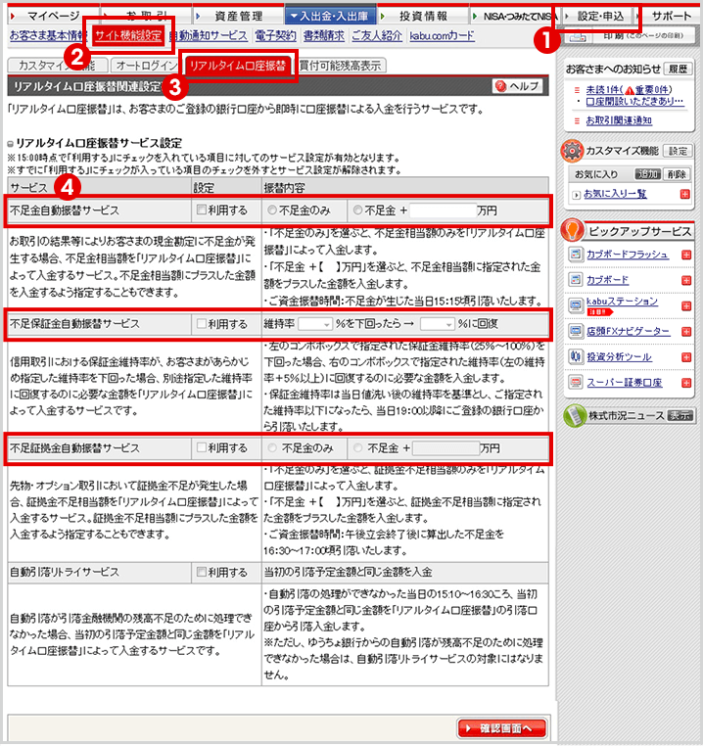Select 不足金のみ radio for 不足金自動振替サービス
The width and height of the screenshot is (703, 746).
(272, 210)
